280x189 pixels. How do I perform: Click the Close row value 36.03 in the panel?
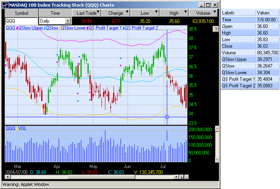pyautogui.click(x=268, y=46)
